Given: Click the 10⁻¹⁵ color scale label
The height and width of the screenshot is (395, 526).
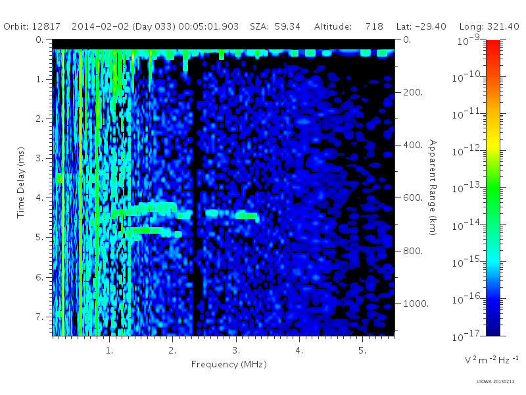Looking at the screenshot, I should tap(467, 261).
